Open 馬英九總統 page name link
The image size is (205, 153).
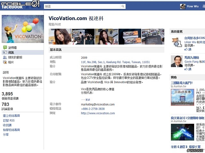[x=192, y=57]
